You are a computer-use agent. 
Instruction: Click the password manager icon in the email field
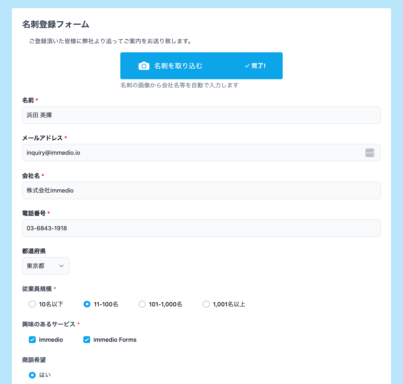click(370, 153)
